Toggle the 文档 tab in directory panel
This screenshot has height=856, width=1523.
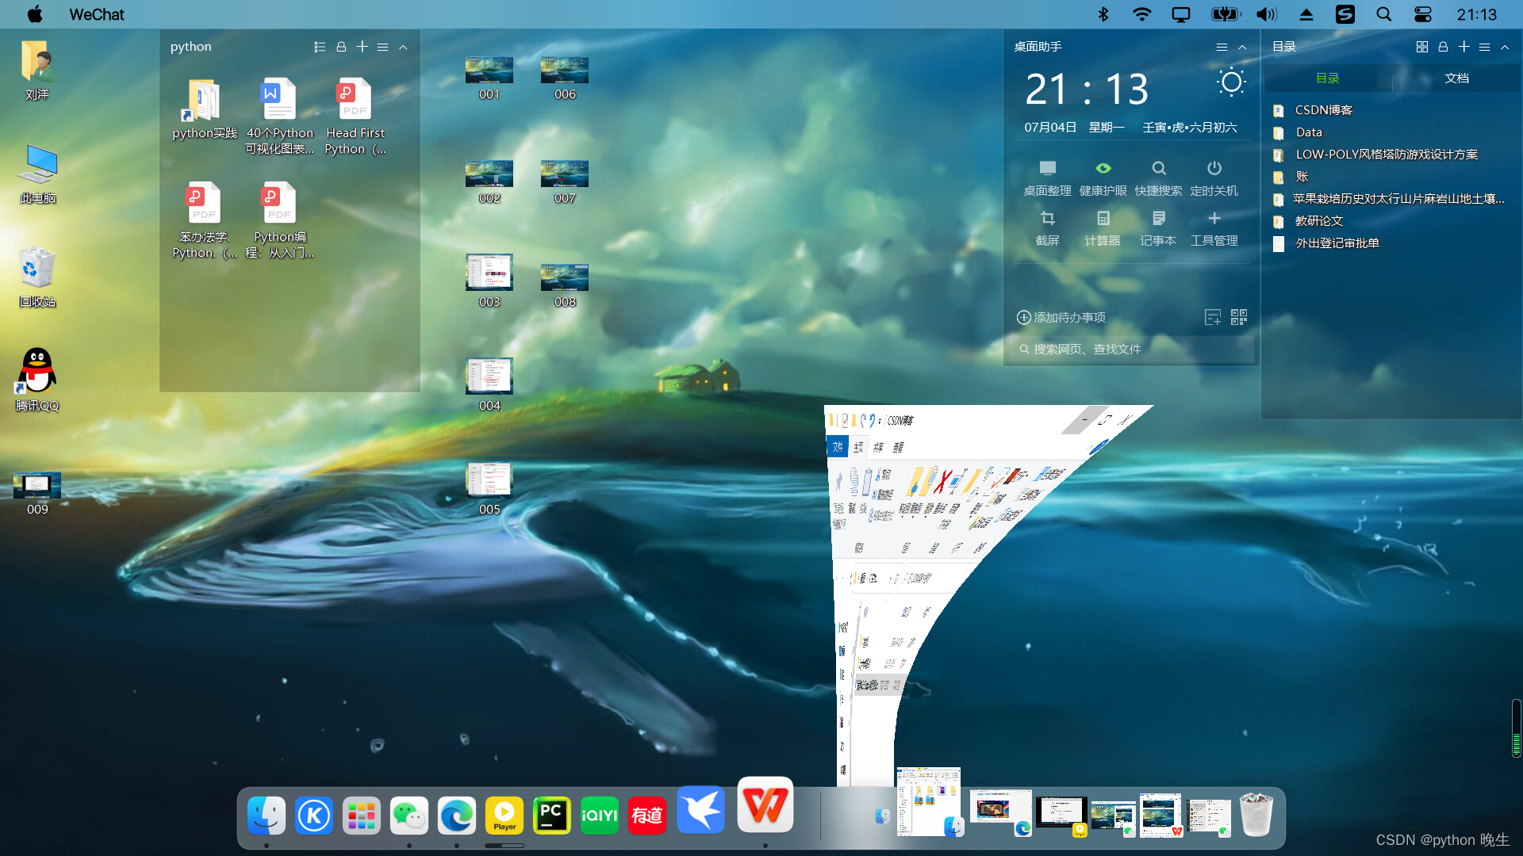(1456, 78)
